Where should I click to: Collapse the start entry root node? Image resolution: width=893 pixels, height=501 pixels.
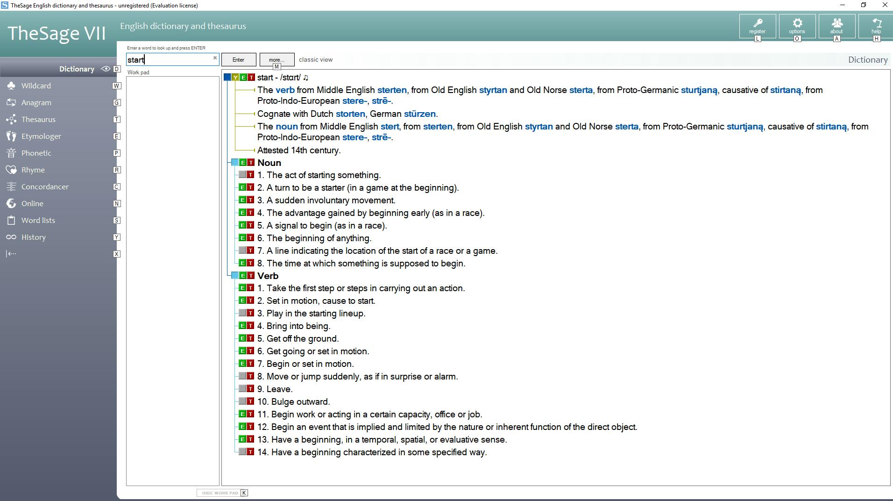[227, 78]
